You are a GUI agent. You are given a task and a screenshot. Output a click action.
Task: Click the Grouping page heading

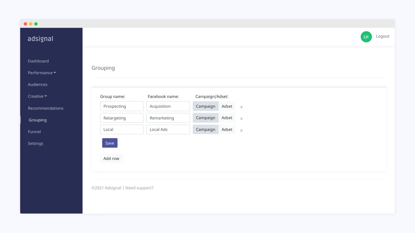103,68
